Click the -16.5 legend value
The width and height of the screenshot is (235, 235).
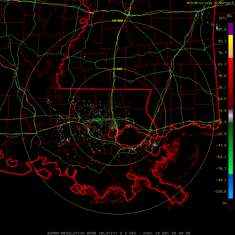tap(221, 122)
